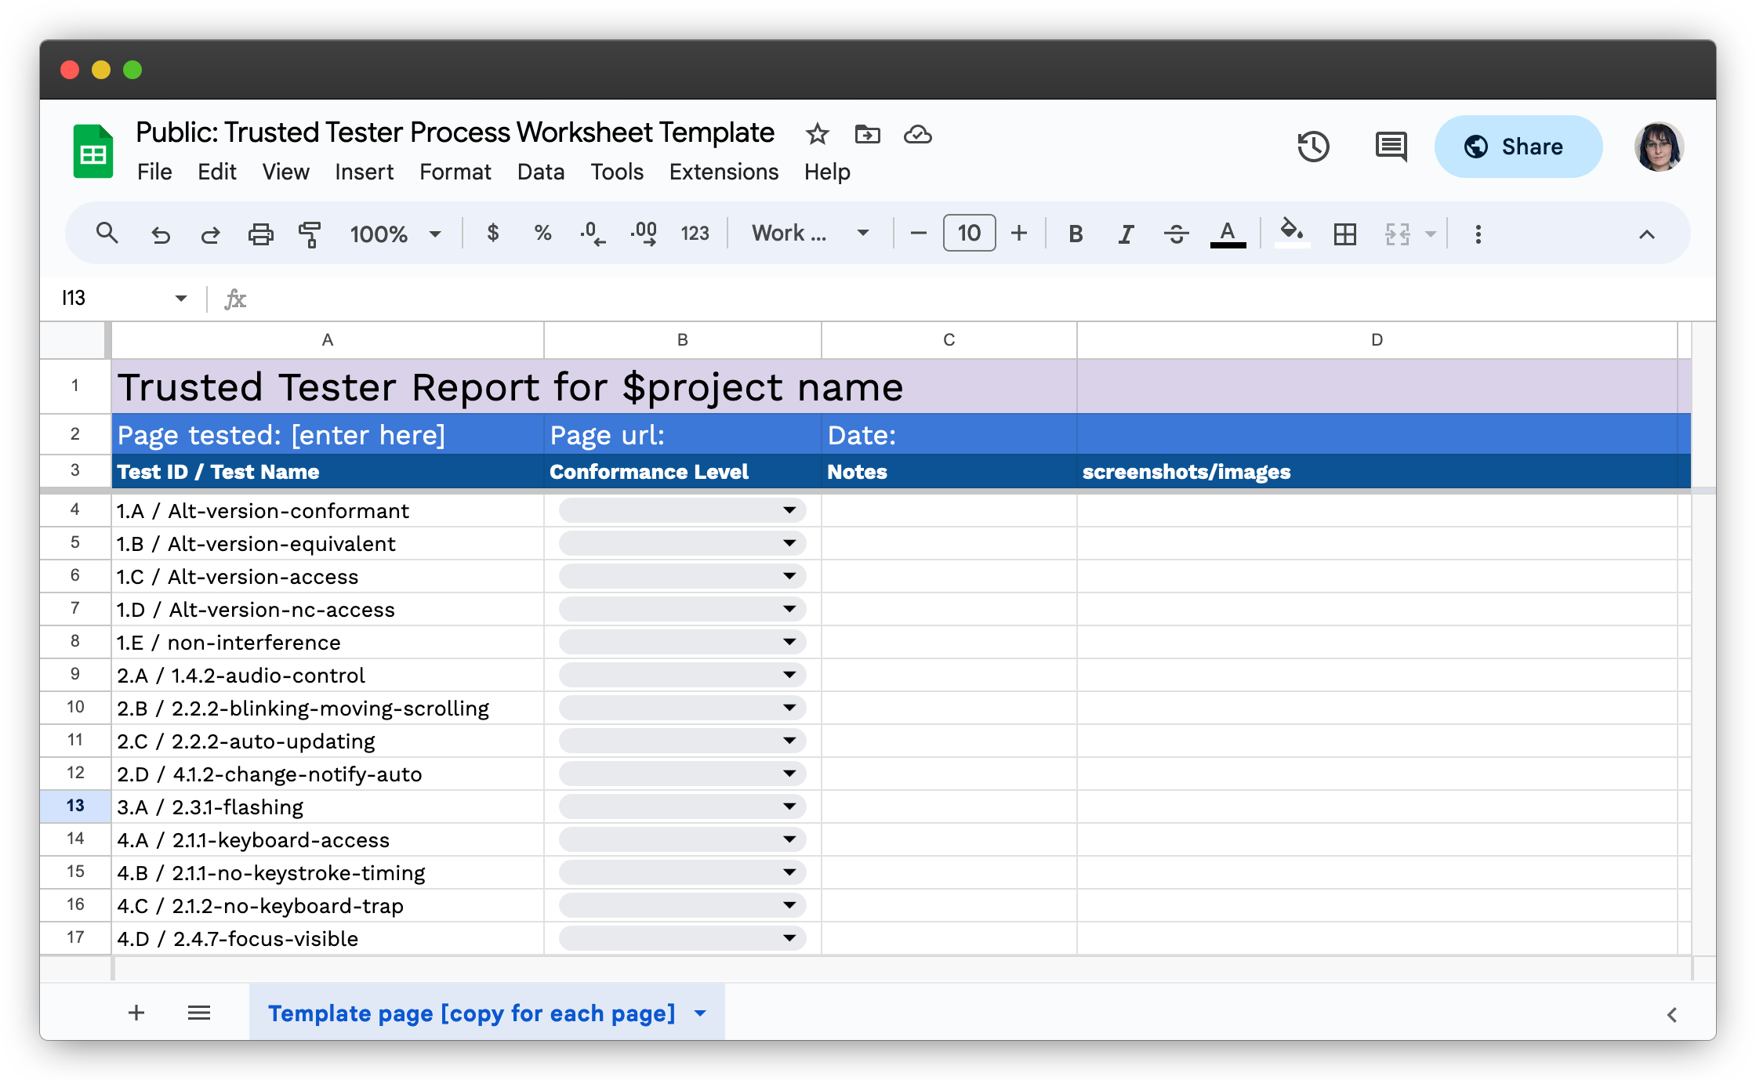Open the comments panel icon
The height and width of the screenshot is (1080, 1756).
tap(1391, 147)
